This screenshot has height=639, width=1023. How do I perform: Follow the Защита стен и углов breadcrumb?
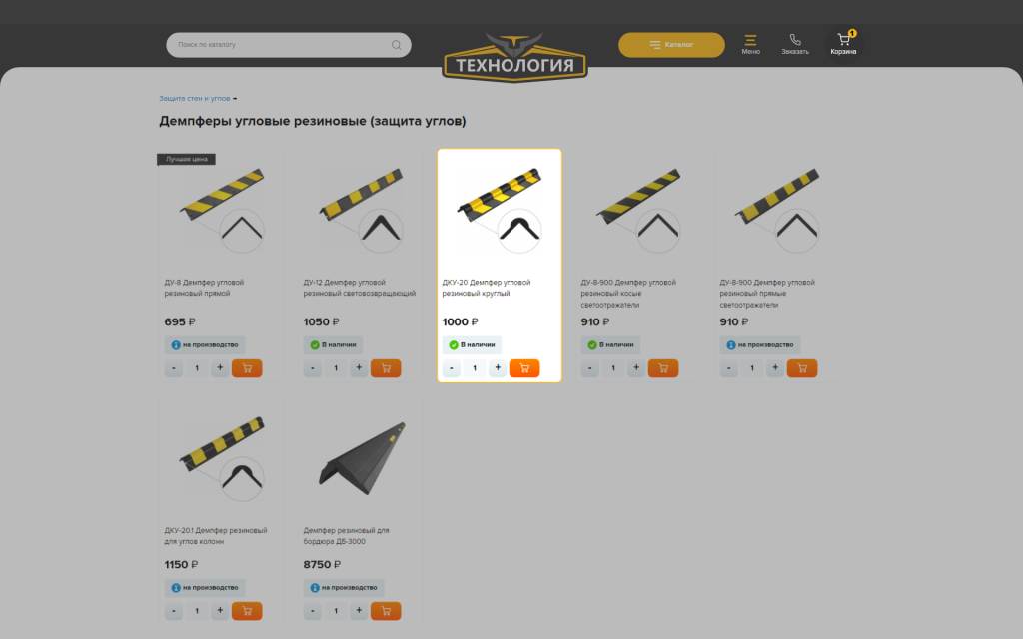[x=195, y=99]
